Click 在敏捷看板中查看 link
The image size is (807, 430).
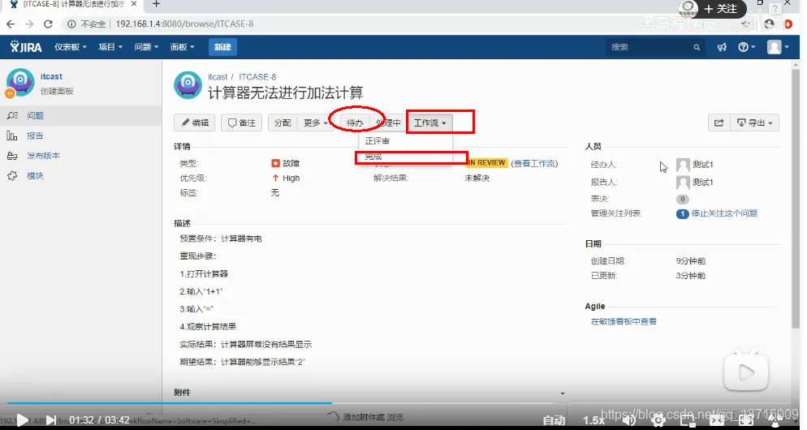(624, 321)
